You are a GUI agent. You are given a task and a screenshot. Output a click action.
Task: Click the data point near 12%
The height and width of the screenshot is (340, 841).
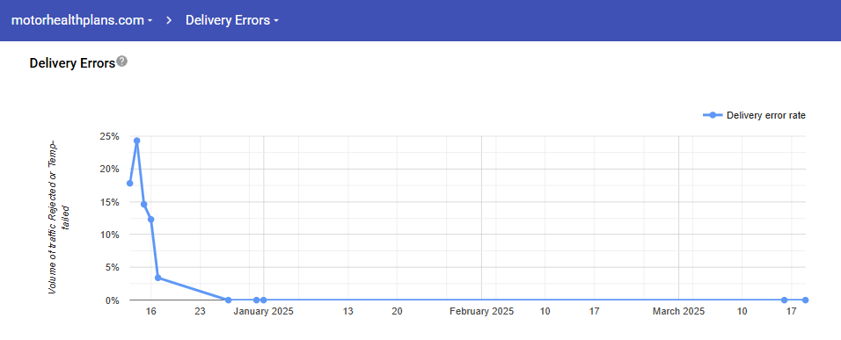(x=150, y=219)
